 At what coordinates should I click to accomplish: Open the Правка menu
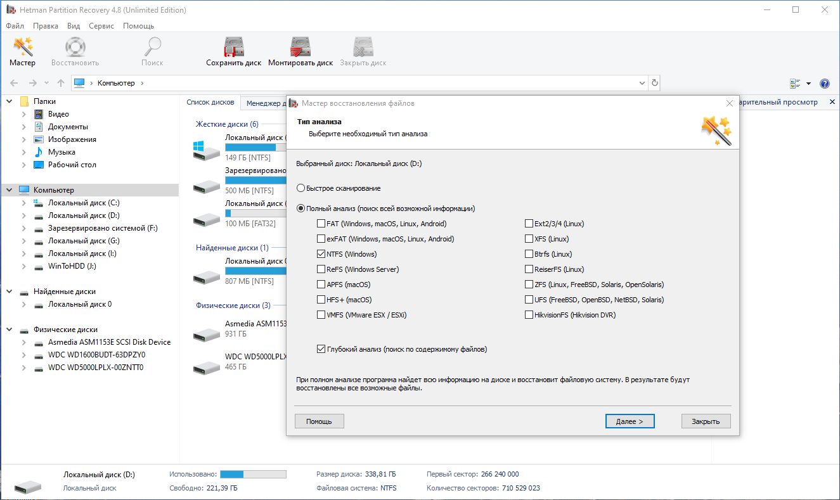click(46, 26)
